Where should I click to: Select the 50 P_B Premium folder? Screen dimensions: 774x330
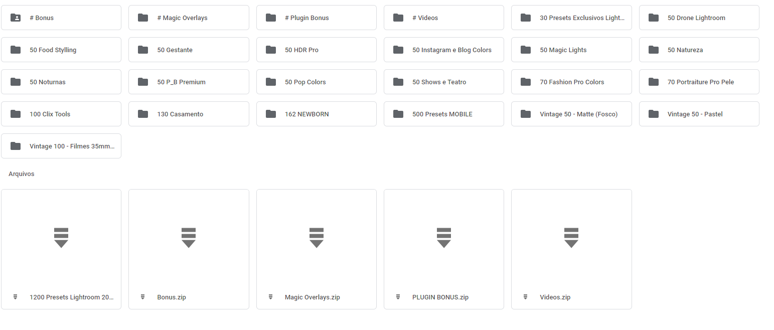pyautogui.click(x=189, y=82)
